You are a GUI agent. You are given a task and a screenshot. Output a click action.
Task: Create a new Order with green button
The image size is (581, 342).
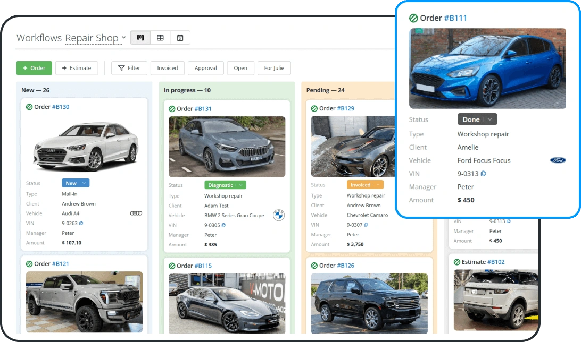[34, 68]
